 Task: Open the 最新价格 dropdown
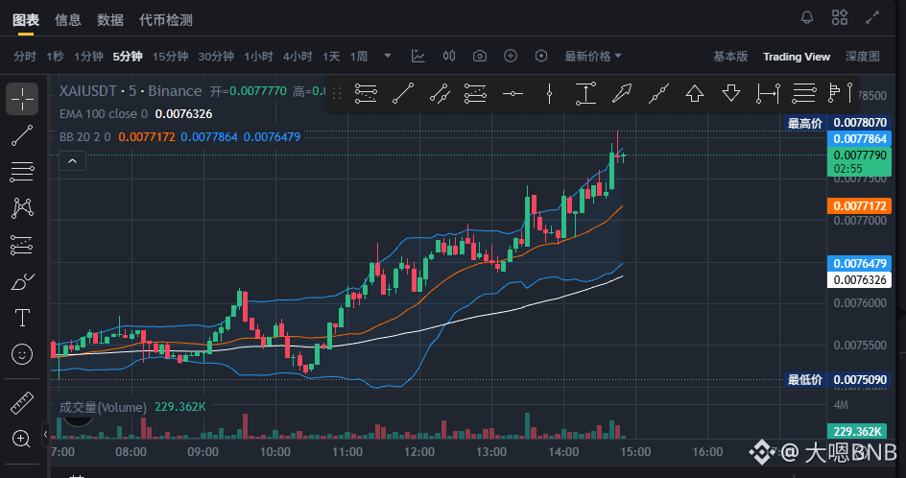click(x=593, y=56)
